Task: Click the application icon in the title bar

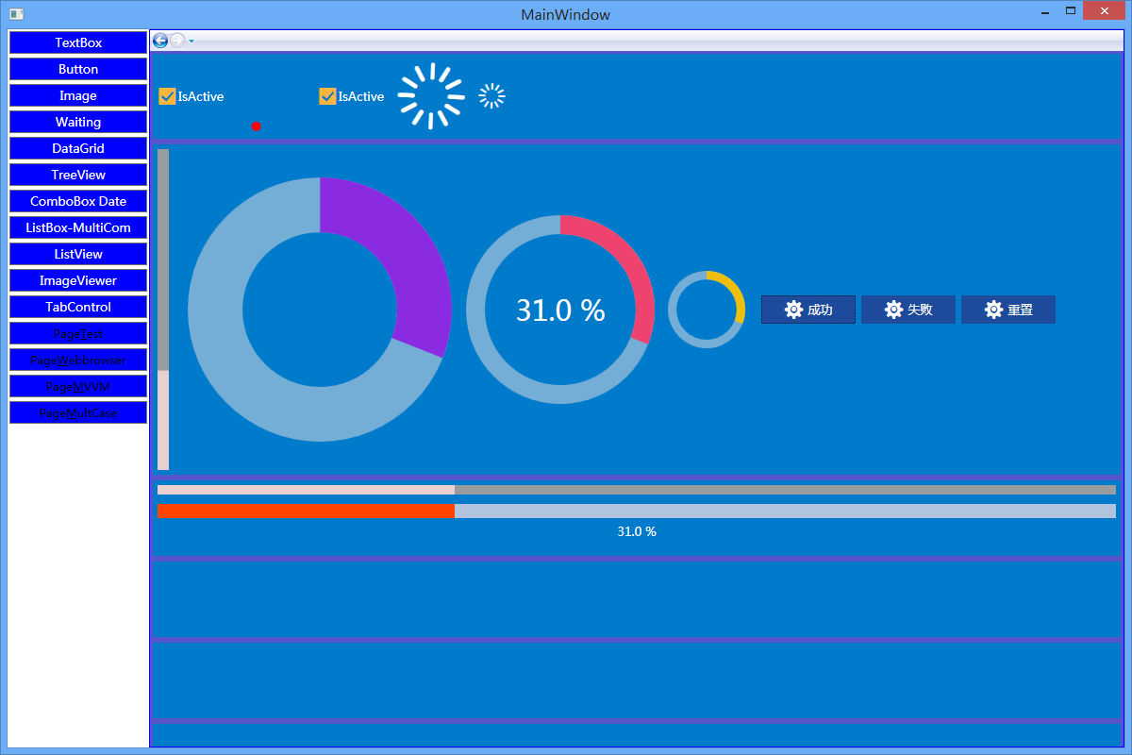Action: coord(15,14)
